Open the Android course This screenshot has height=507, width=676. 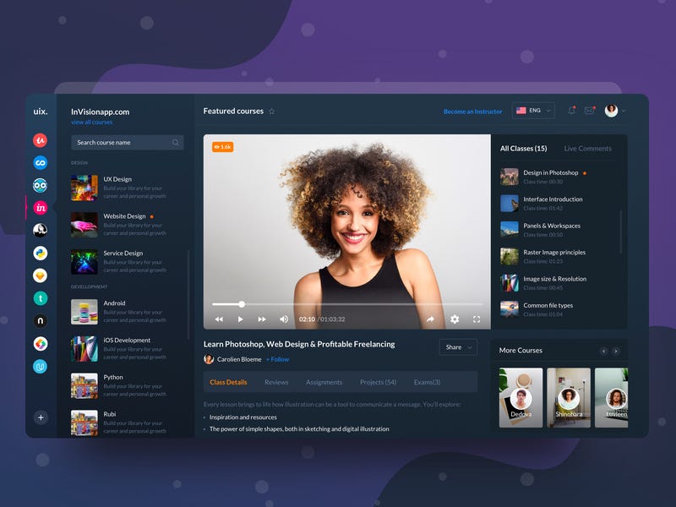[118, 312]
